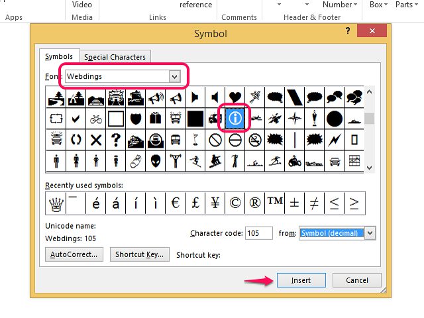
Task: Open the Shortcut Key dialog
Action: pyautogui.click(x=140, y=254)
